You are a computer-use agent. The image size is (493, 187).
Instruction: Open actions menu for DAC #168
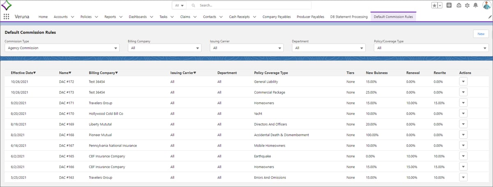pos(463,135)
